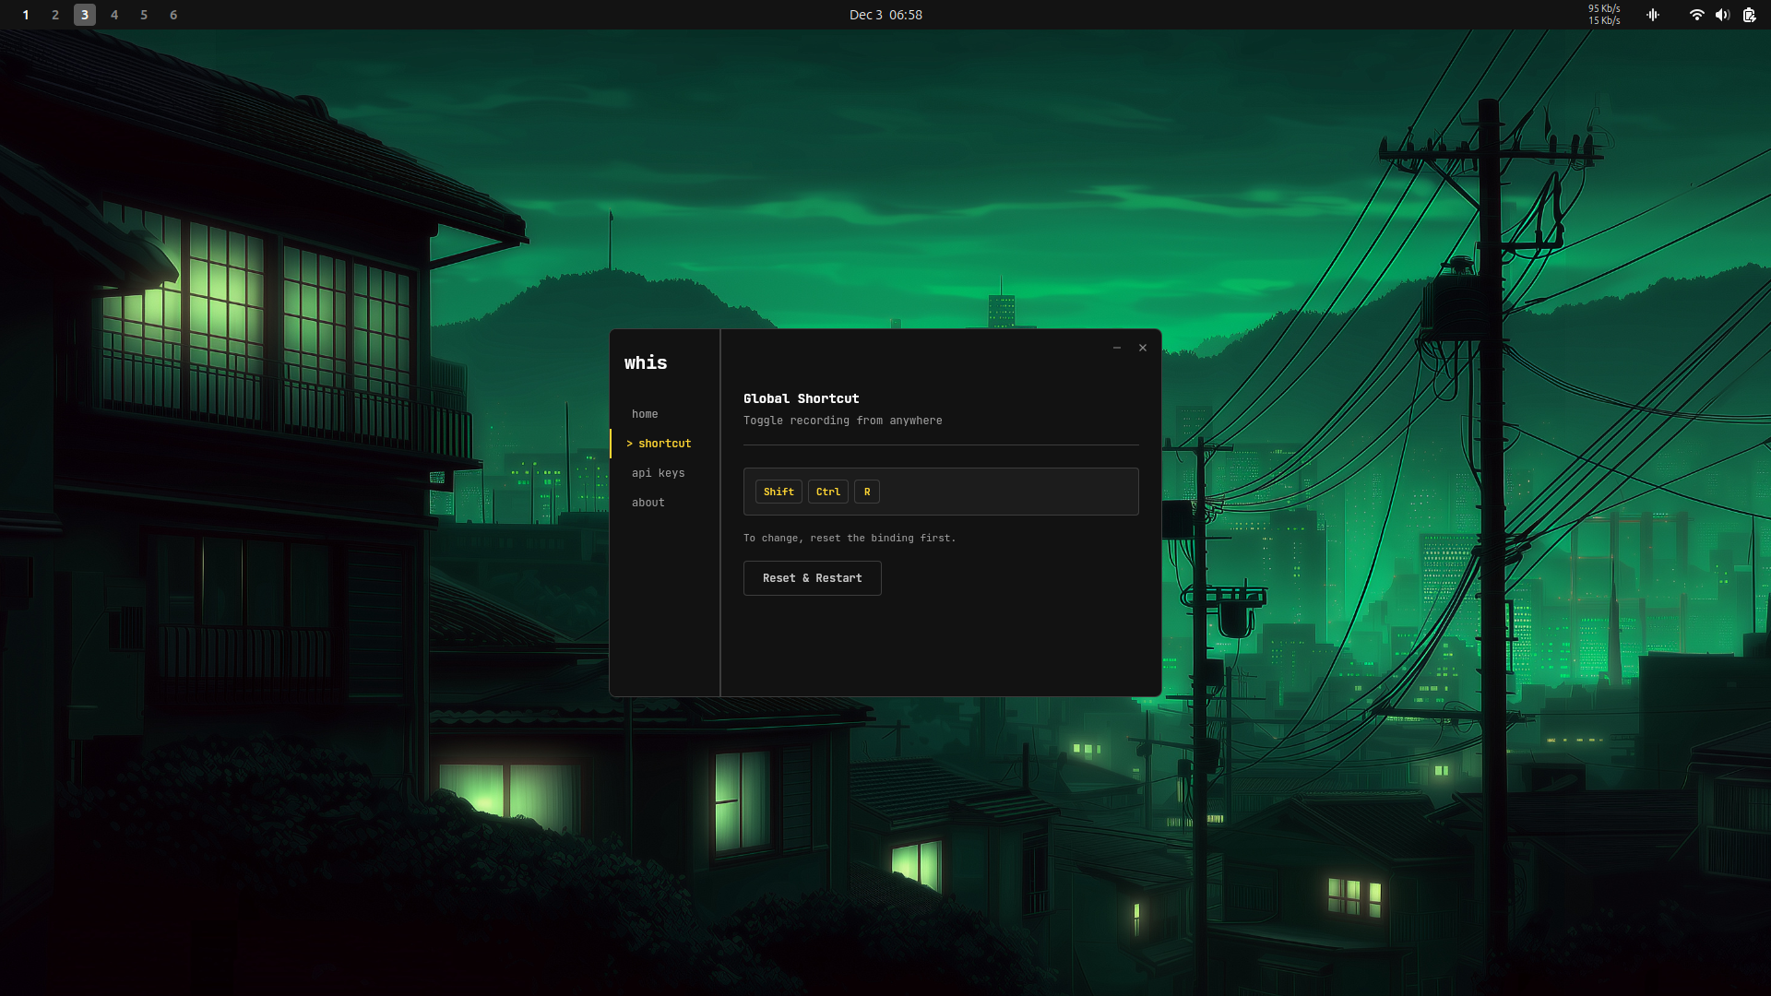Viewport: 1771px width, 996px height.
Task: Select the shortcut section in the sidebar
Action: pyautogui.click(x=662, y=444)
